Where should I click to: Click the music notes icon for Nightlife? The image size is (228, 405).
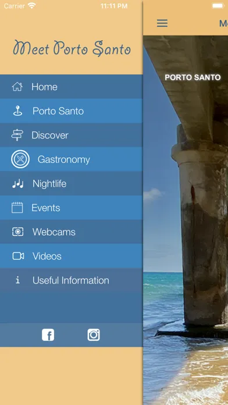17,184
